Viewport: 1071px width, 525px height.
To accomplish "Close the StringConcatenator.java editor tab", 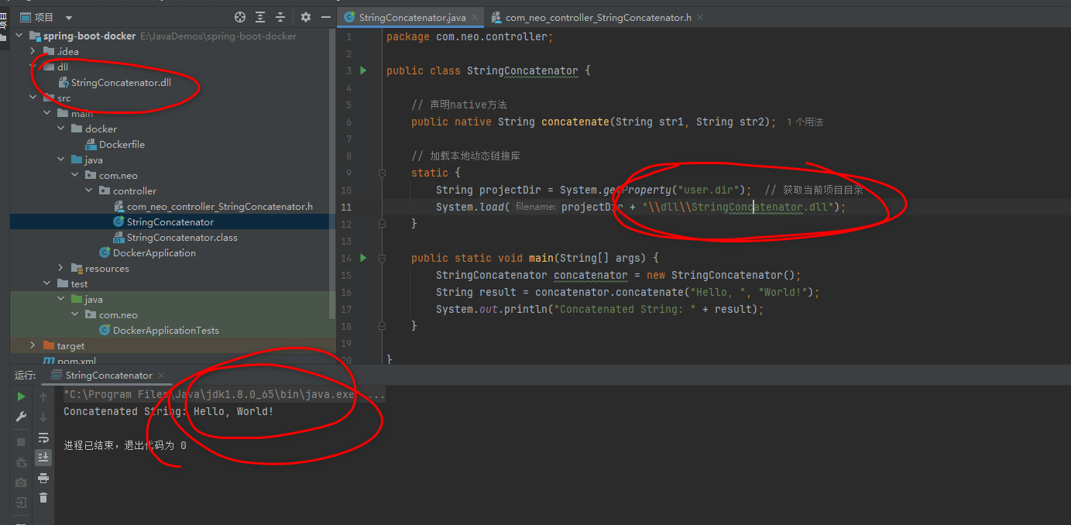I will point(473,17).
